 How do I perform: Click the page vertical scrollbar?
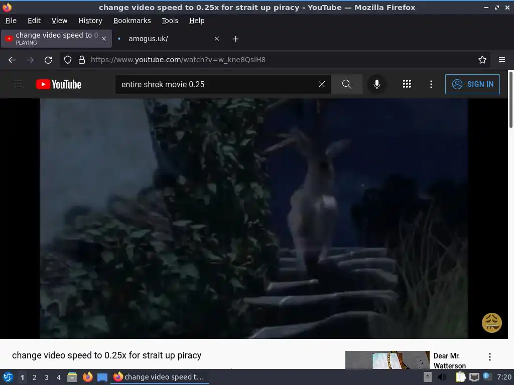(x=510, y=100)
